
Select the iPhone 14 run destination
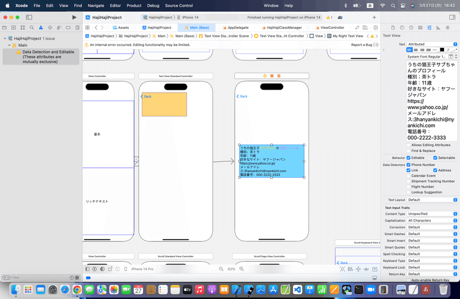[188, 18]
